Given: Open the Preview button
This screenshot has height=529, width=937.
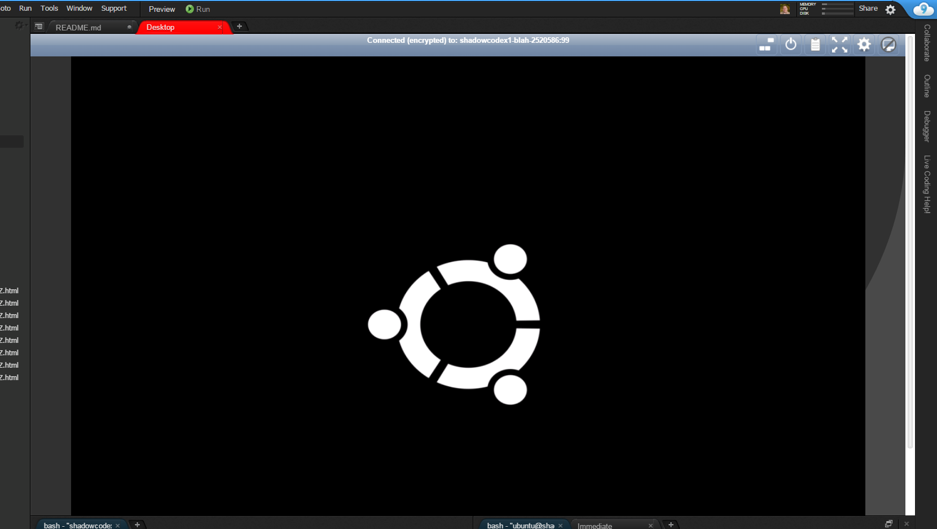Looking at the screenshot, I should tap(162, 9).
